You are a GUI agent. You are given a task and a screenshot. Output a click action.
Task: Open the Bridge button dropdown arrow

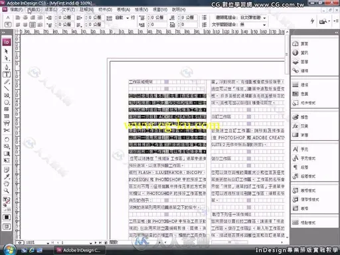coord(329,21)
